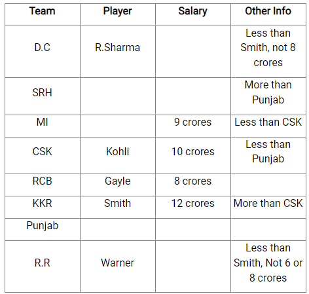Viewport: 309px width, 294px height.
Task: Click the Team column header
Action: coord(43,14)
